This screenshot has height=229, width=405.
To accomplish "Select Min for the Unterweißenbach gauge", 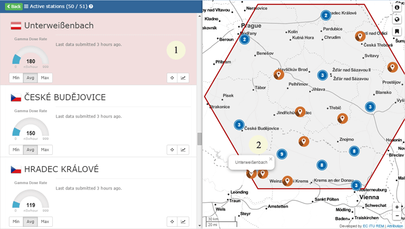I will 16,78.
